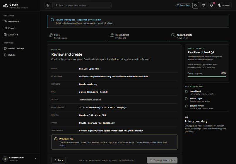Click the KO user avatar
Viewport: 236px width, 164px height.
tap(5, 159)
